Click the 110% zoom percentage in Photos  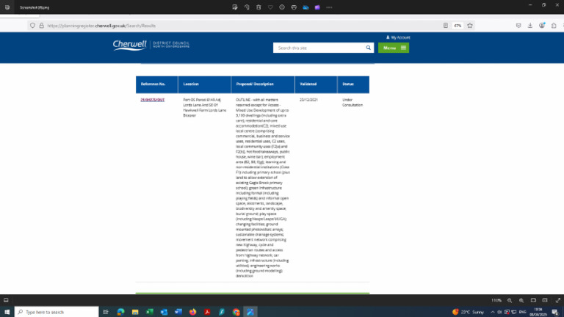click(496, 300)
